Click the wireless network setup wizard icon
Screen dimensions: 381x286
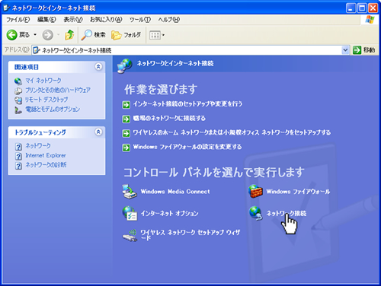coord(130,235)
